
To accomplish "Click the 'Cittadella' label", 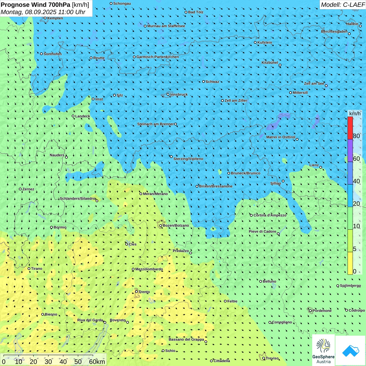I will (x=222, y=361).
